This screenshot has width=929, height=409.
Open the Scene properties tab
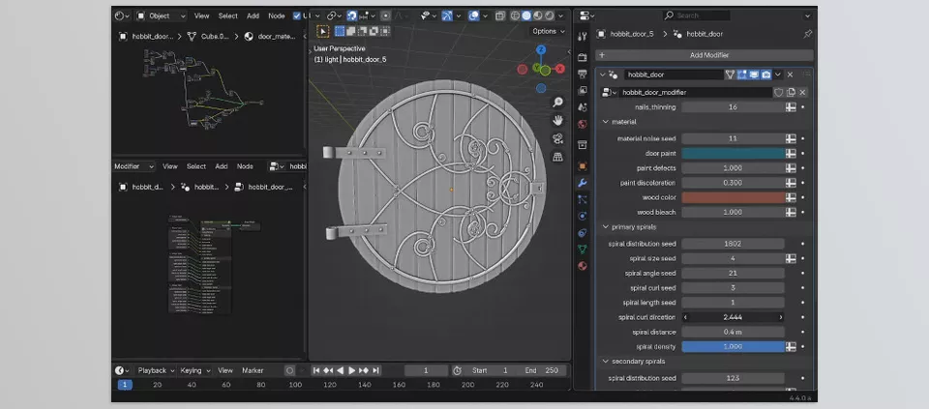pyautogui.click(x=583, y=107)
